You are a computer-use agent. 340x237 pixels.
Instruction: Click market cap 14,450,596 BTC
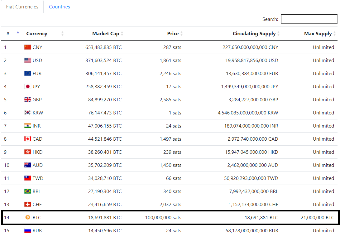(105, 230)
